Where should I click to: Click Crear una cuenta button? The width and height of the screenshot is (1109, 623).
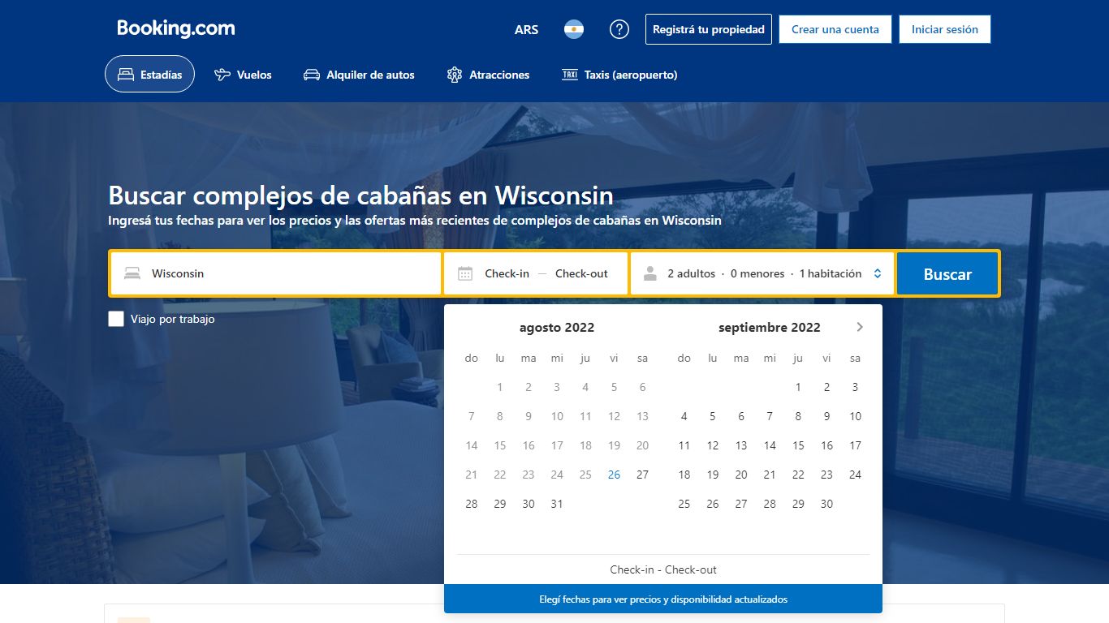pos(835,29)
